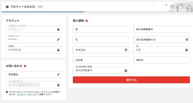Click the lock icon in 登録日 field

(x=58, y=50)
